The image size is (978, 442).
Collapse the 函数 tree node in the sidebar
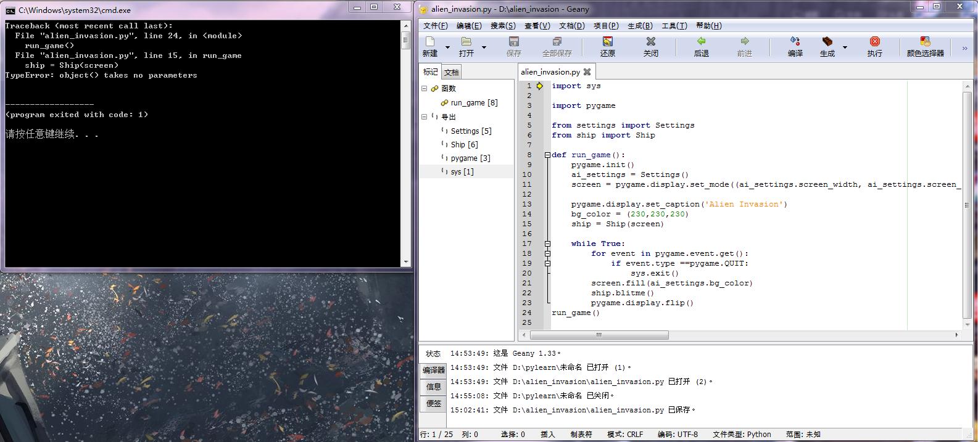tap(425, 89)
